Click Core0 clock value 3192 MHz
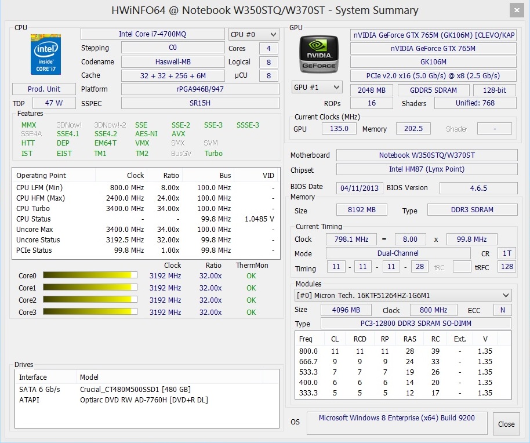 coord(165,276)
